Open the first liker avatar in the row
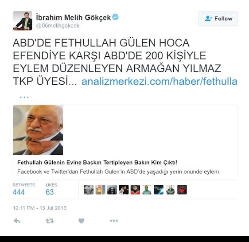 tap(89, 190)
